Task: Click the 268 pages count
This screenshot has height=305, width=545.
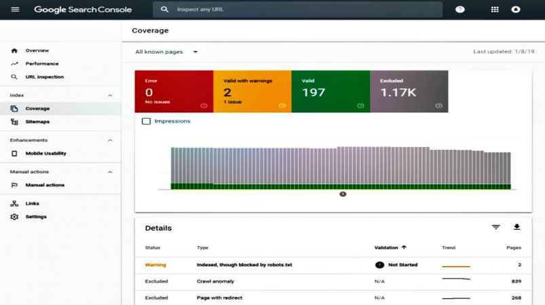Action: pyautogui.click(x=516, y=298)
